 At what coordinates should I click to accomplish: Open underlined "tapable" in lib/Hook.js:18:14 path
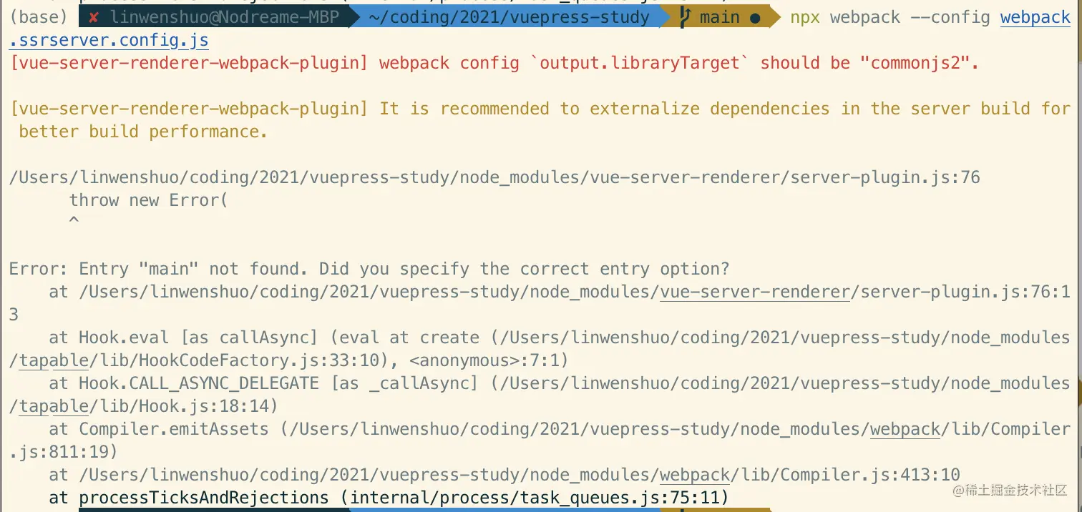point(54,407)
